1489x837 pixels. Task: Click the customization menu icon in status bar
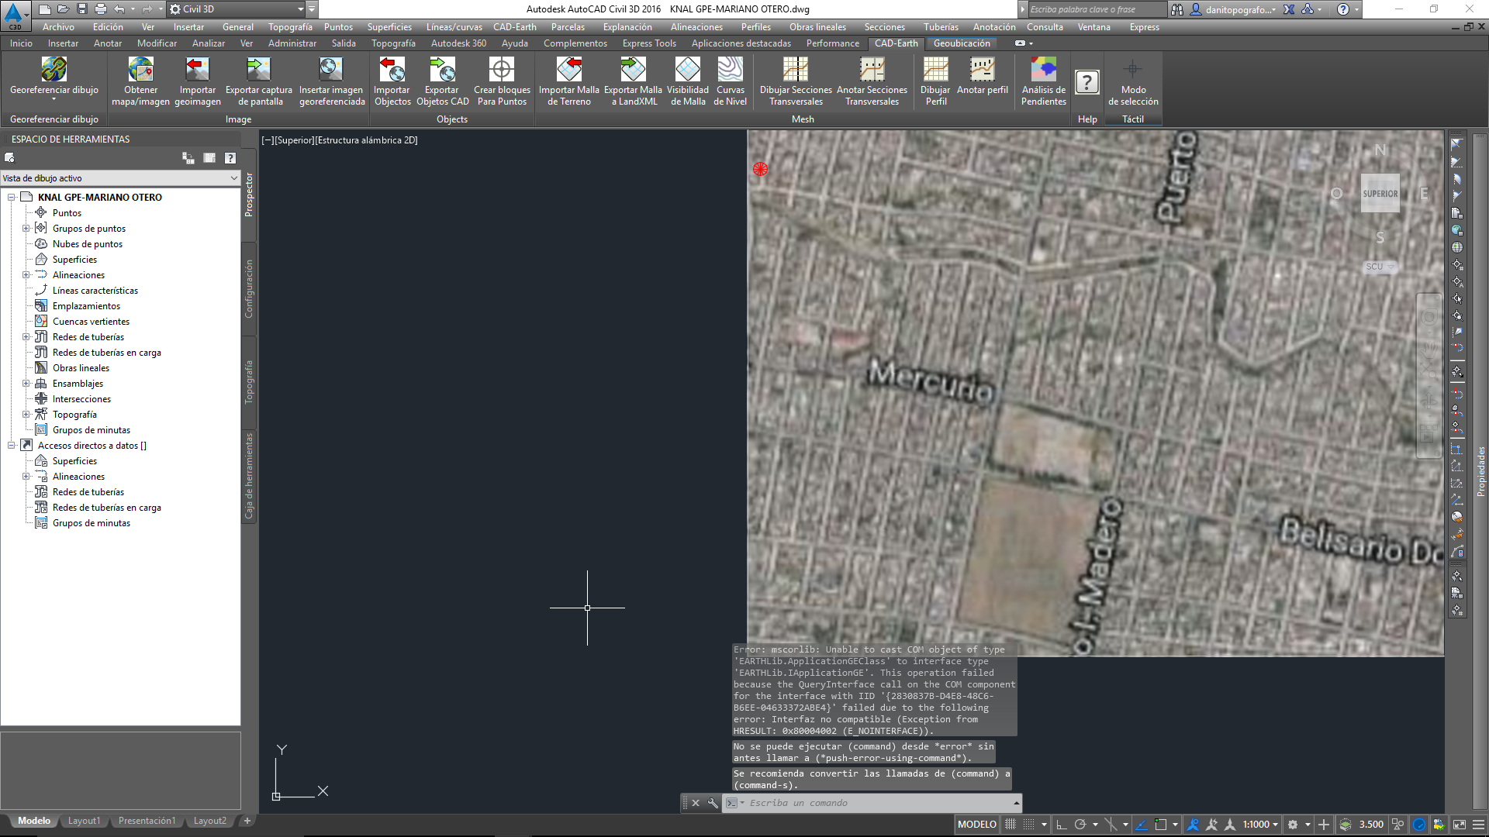coord(1478,825)
